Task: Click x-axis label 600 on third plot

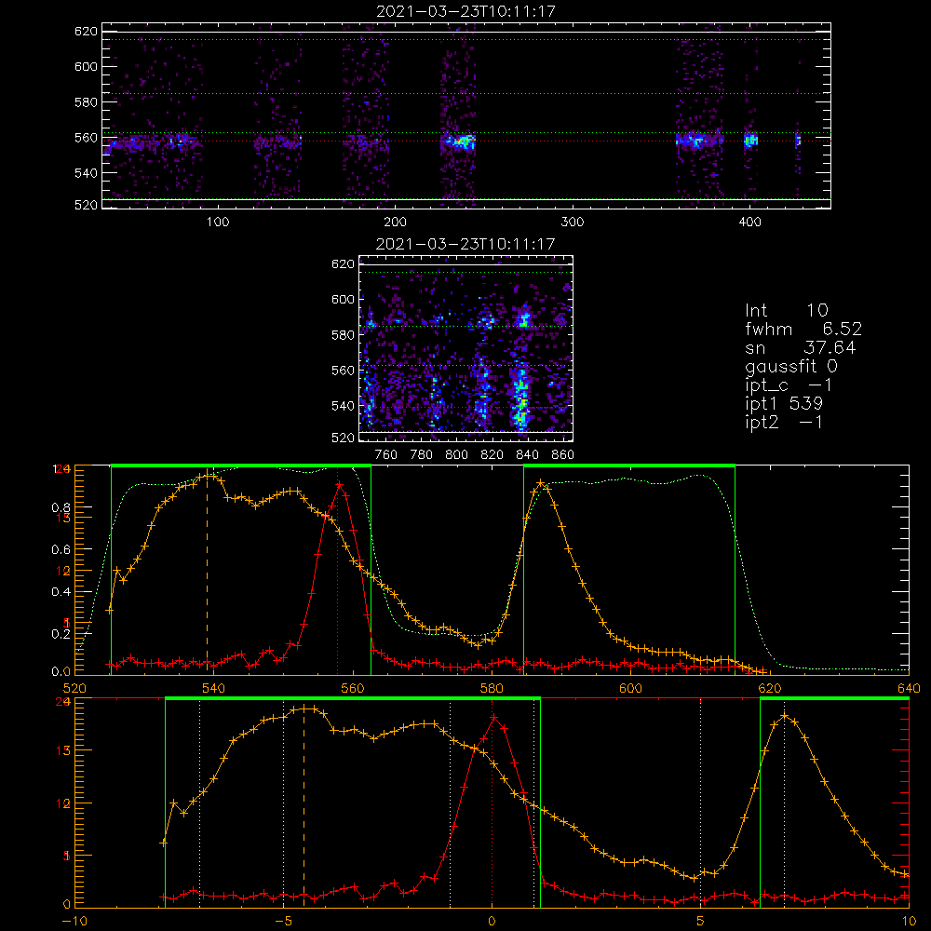Action: [630, 688]
